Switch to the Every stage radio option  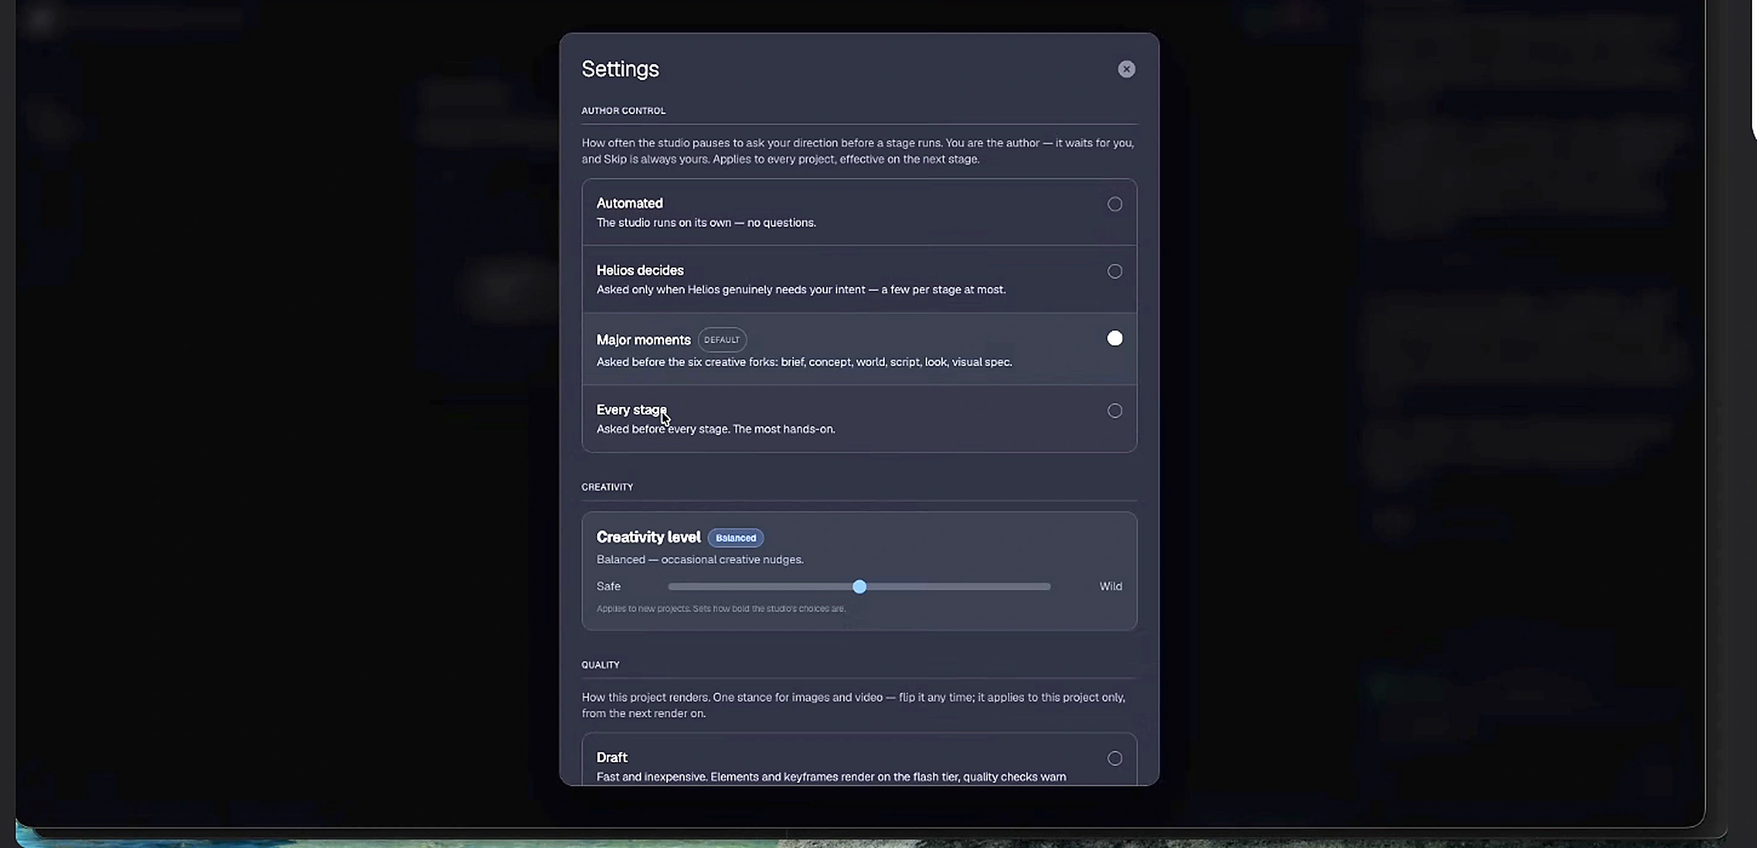(1115, 410)
